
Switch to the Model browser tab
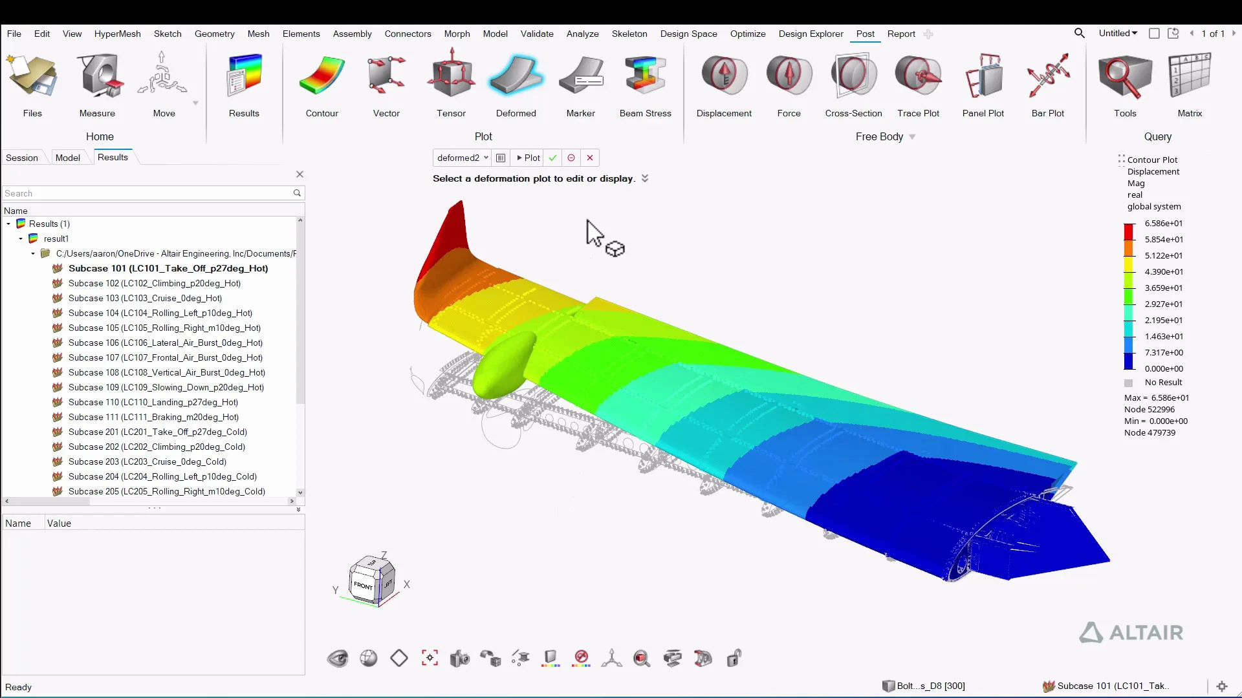click(x=67, y=158)
